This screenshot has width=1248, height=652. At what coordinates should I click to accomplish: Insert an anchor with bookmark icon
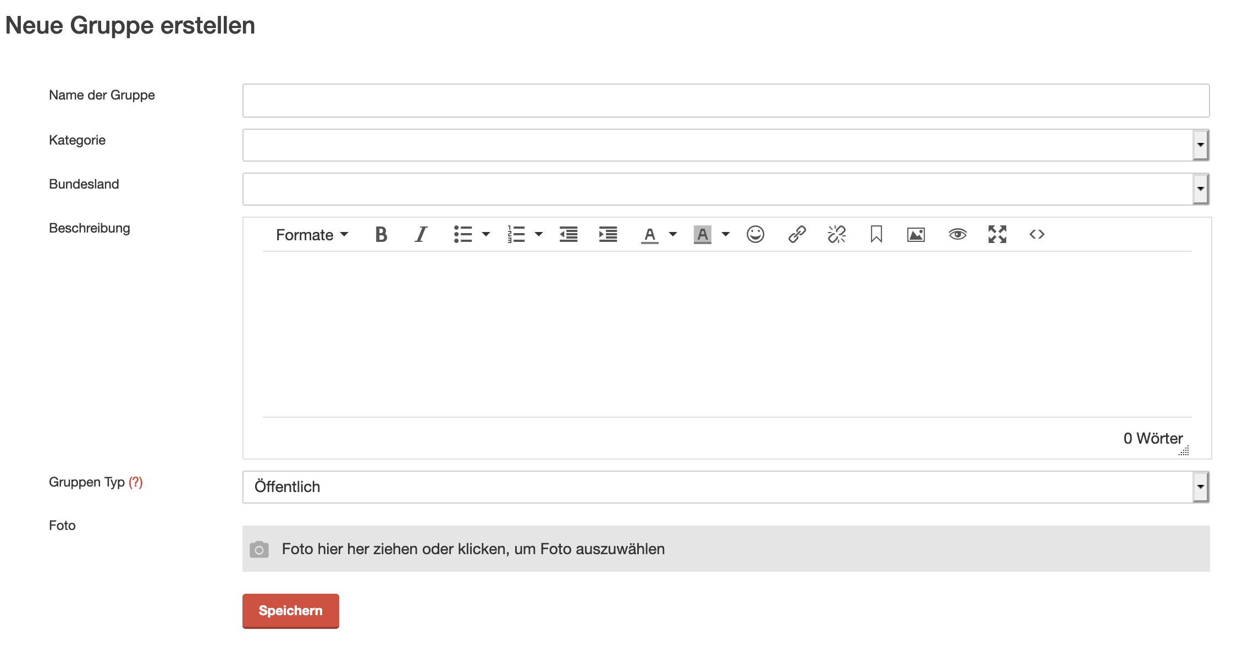(x=876, y=235)
